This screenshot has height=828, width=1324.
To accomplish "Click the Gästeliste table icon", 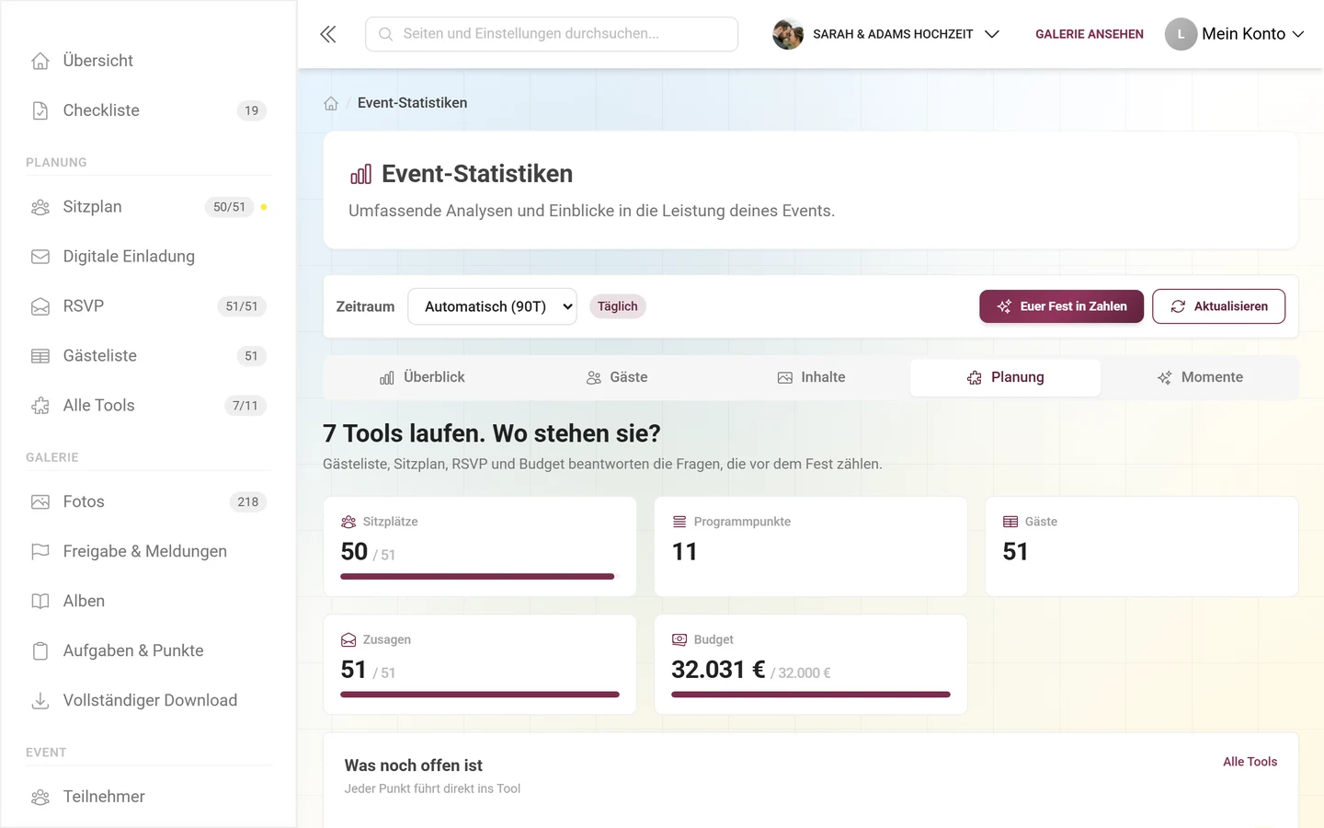I will coord(40,356).
